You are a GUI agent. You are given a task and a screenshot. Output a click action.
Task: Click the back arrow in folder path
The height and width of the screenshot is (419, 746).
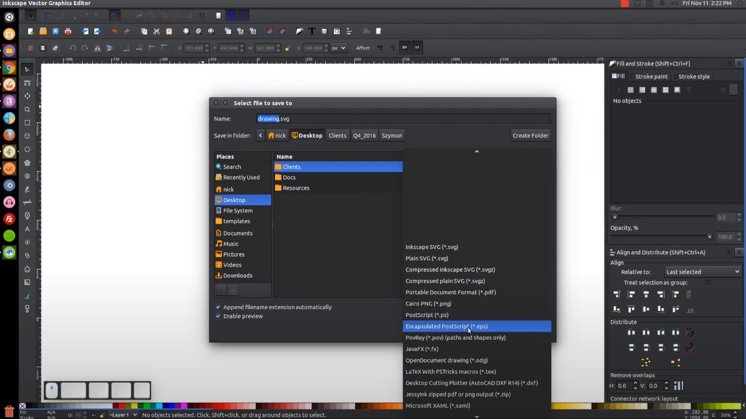click(x=261, y=136)
